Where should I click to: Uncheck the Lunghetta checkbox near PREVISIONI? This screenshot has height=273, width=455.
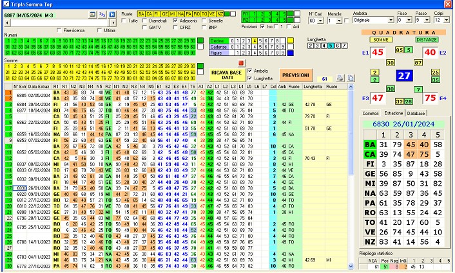pos(249,78)
